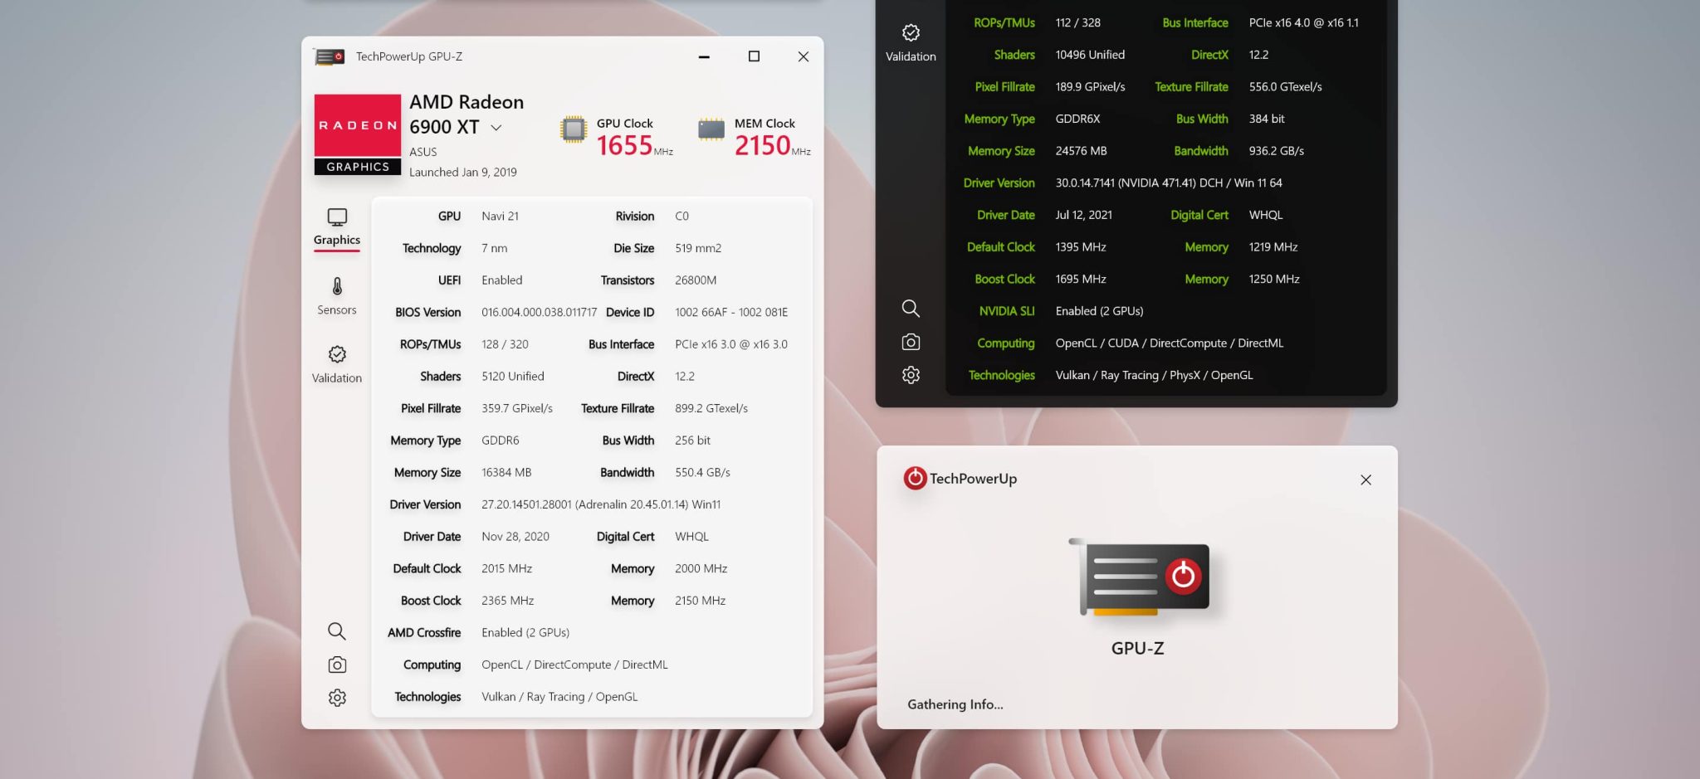Open settings gear in the light GPU-Z window

click(x=336, y=698)
